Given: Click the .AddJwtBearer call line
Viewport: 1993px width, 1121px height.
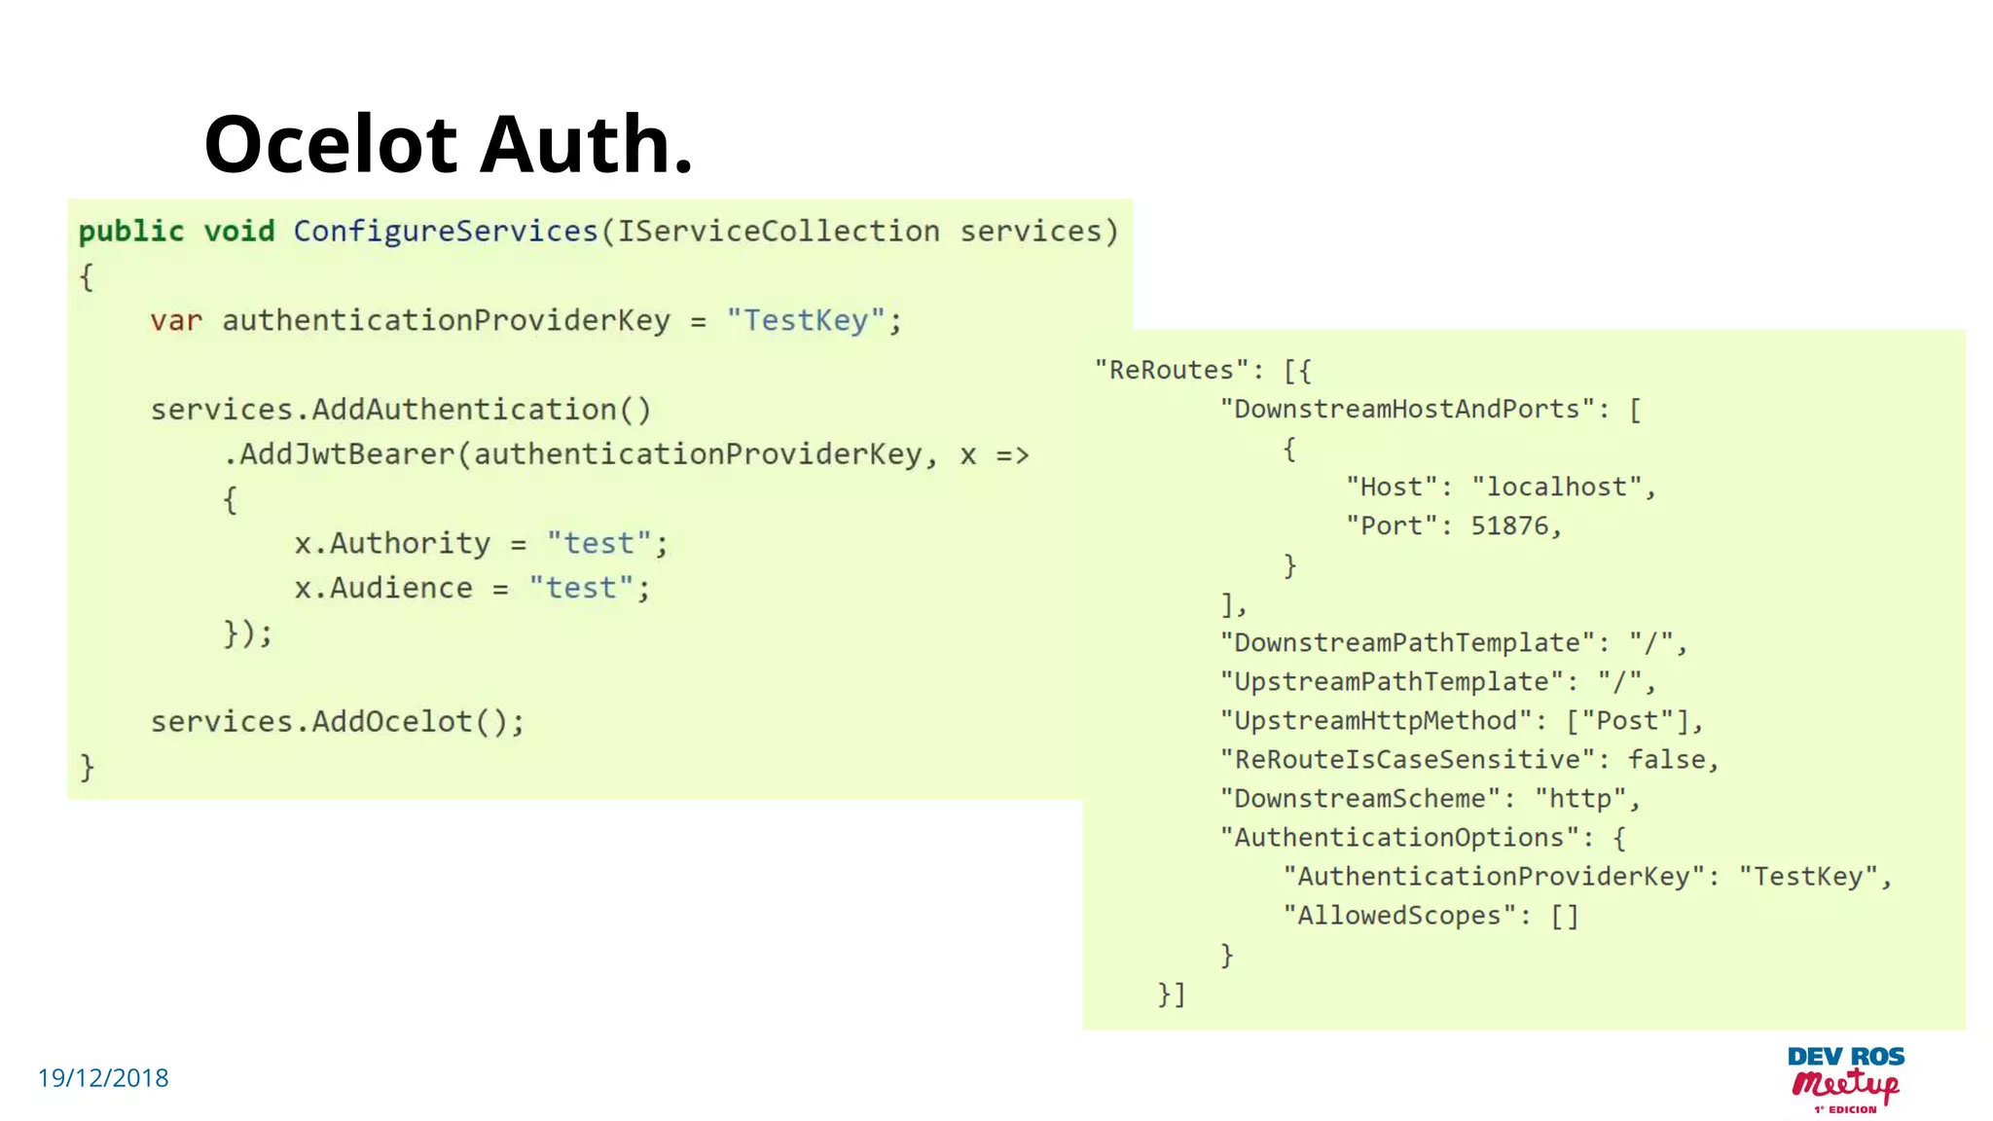Looking at the screenshot, I should pyautogui.click(x=626, y=454).
